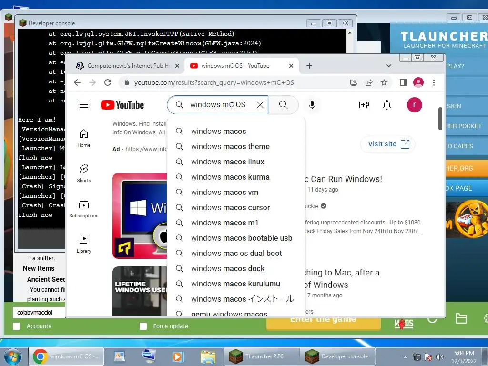
Task: Open Chrome three-dot menu
Action: pos(434,82)
